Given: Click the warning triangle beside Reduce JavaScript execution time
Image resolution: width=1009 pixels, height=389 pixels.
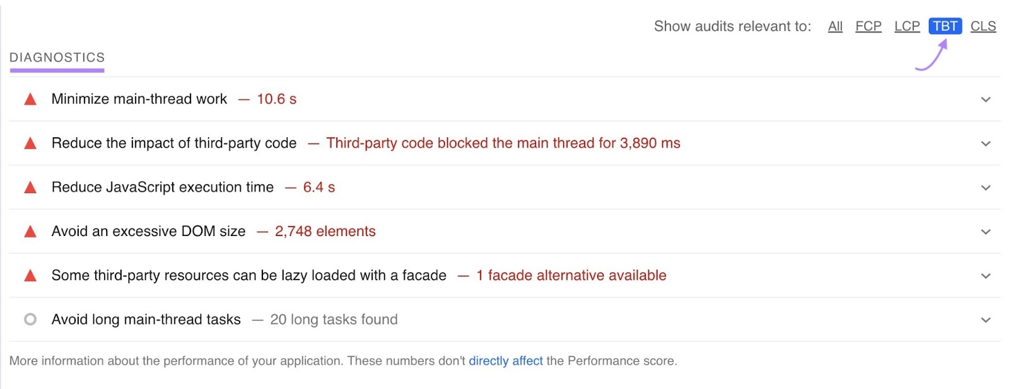Looking at the screenshot, I should point(30,187).
